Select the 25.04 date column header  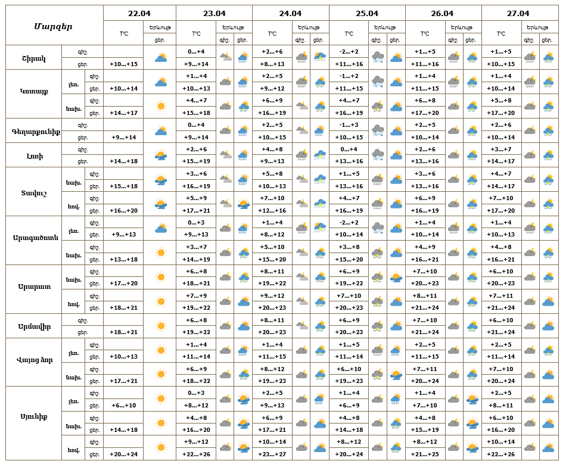coord(367,13)
